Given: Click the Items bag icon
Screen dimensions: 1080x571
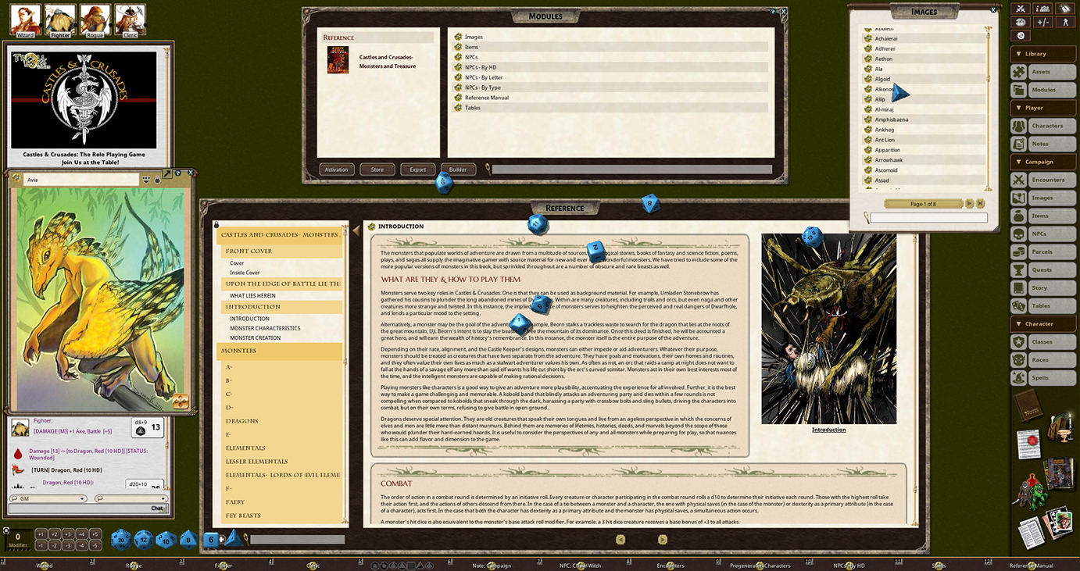Looking at the screenshot, I should [1018, 216].
